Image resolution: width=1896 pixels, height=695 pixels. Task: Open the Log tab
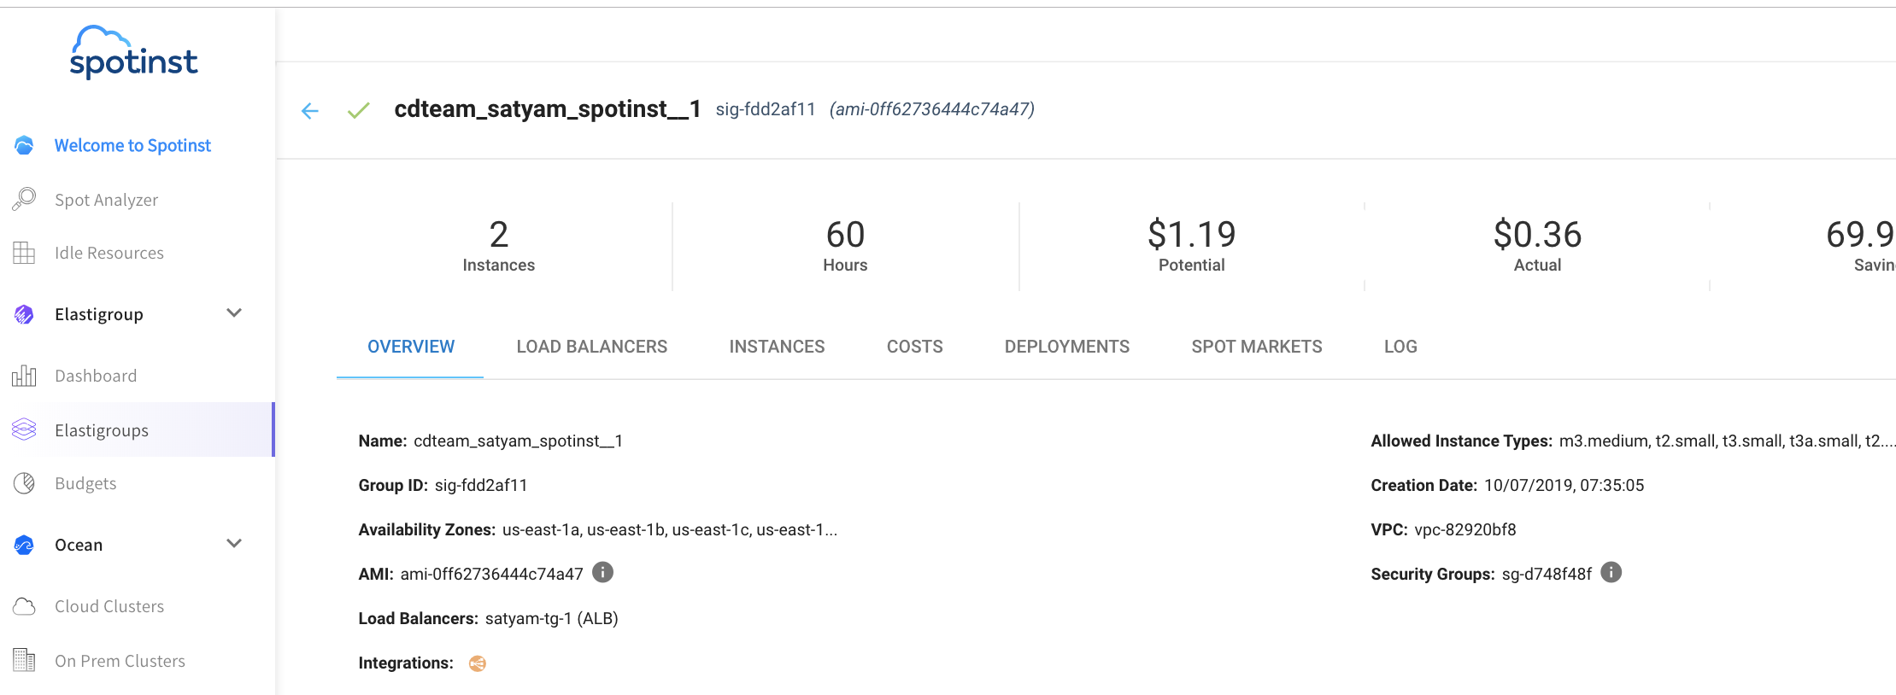pyautogui.click(x=1400, y=347)
